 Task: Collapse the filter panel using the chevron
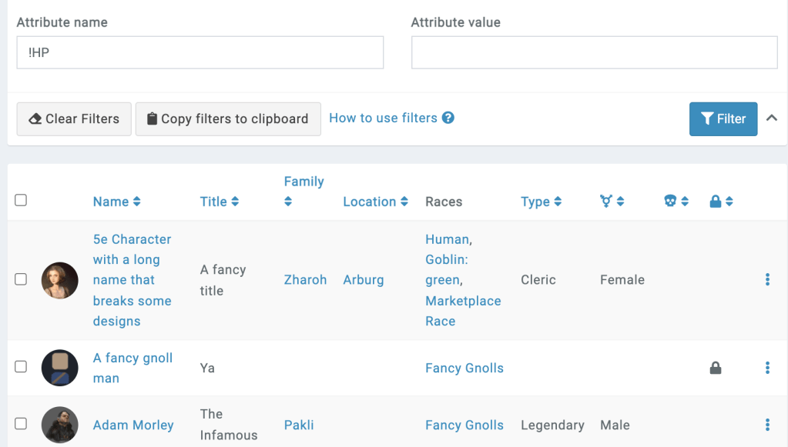[771, 118]
